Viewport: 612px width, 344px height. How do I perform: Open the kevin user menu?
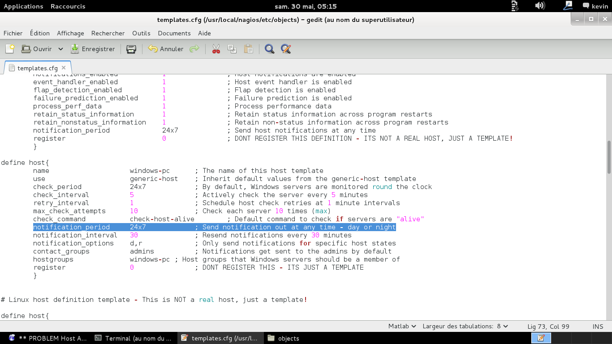tap(595, 6)
